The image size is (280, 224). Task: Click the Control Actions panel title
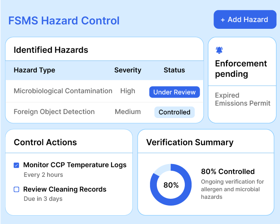45,142
